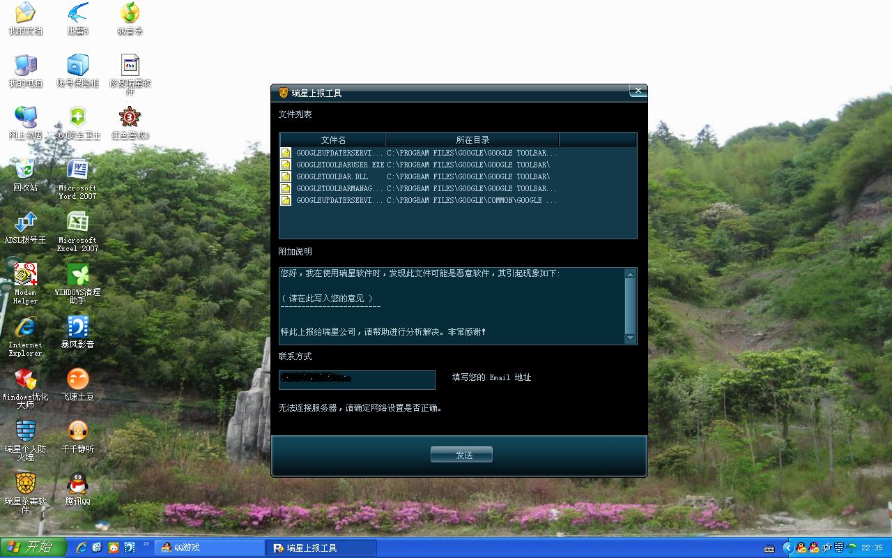
Task: Select the 我的电脑 desktop icon
Action: tap(25, 71)
